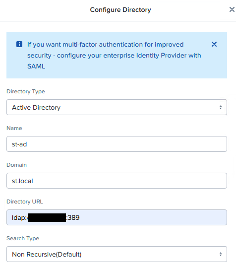Click the blue info icon in banner
Screen dimensions: 236x268
(x=19, y=44)
